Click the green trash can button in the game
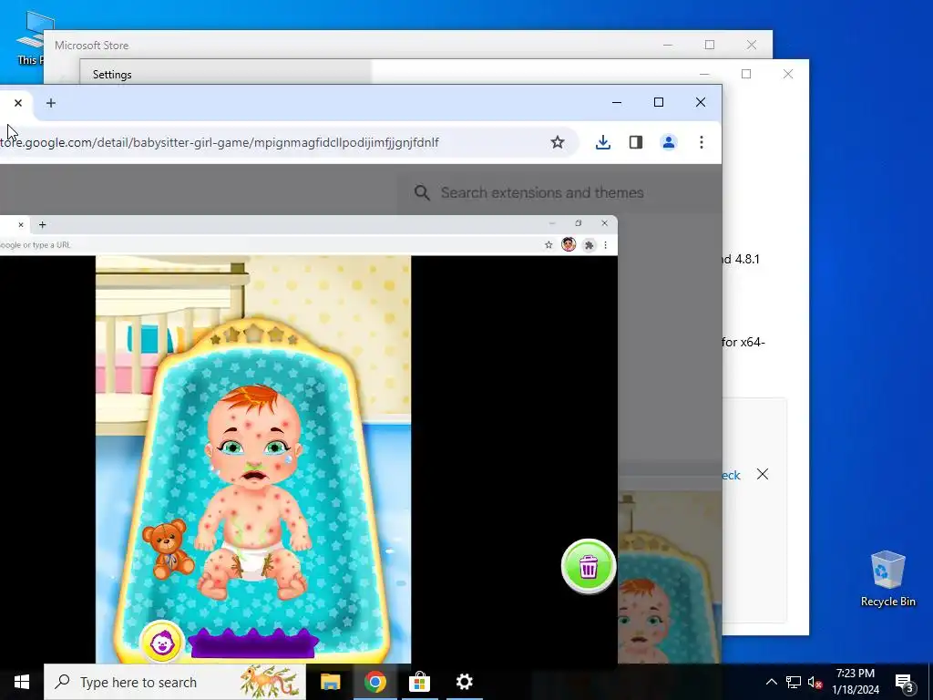933x700 pixels. [589, 567]
